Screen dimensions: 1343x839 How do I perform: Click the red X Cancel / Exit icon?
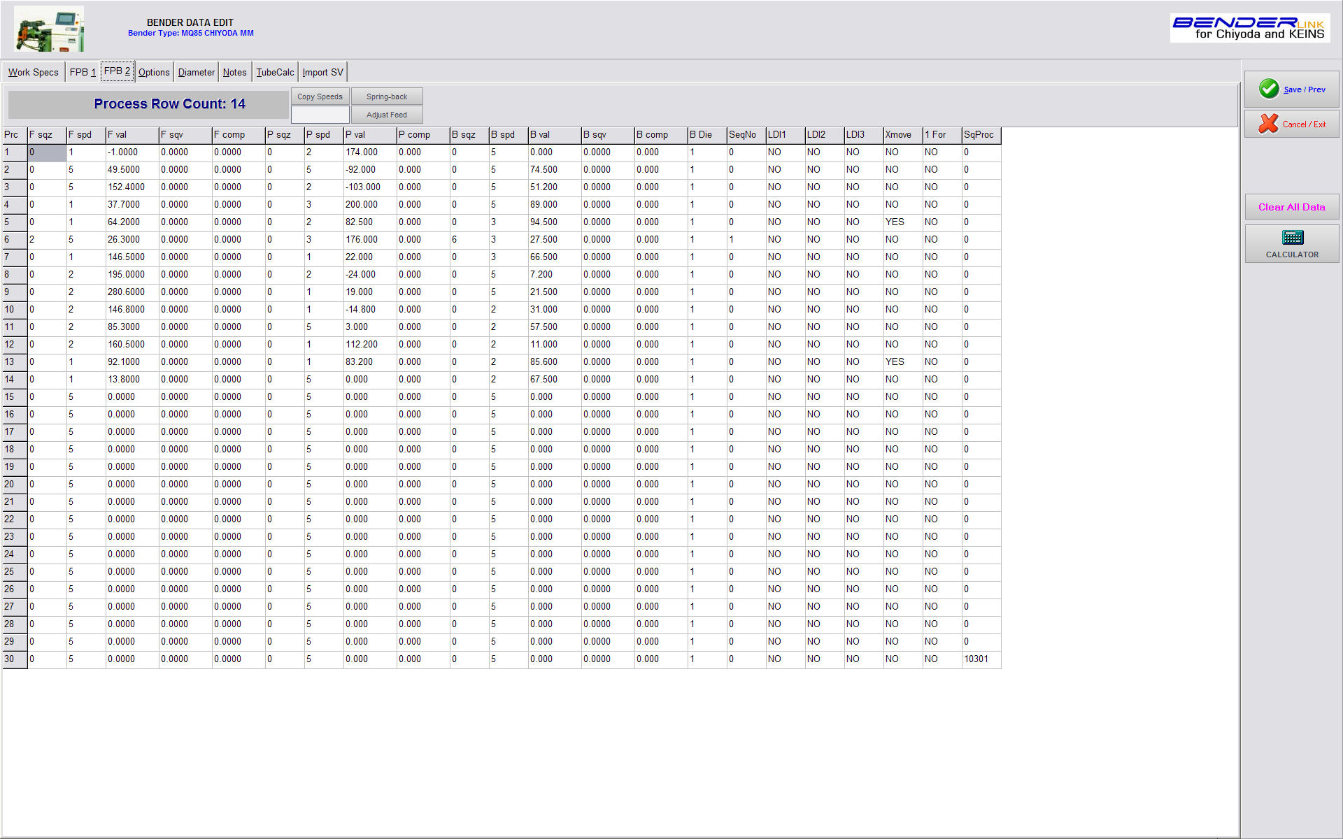pos(1267,124)
